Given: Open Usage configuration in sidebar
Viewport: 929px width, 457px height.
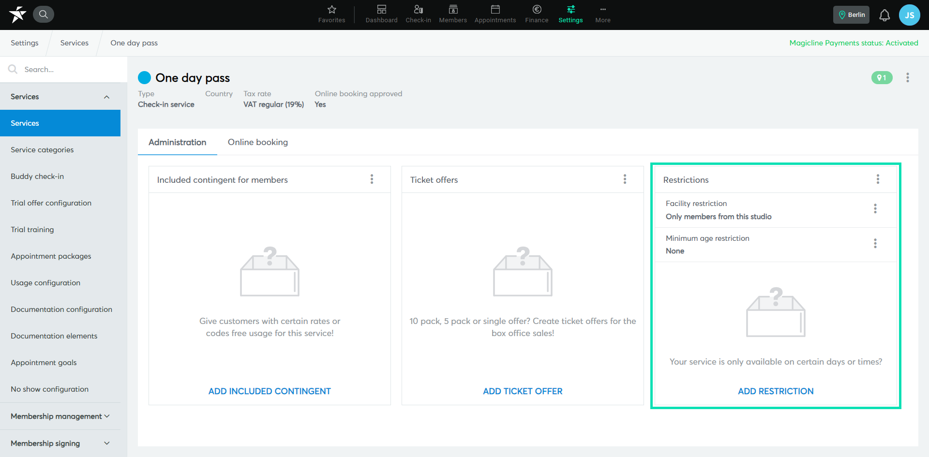Looking at the screenshot, I should tap(60, 283).
